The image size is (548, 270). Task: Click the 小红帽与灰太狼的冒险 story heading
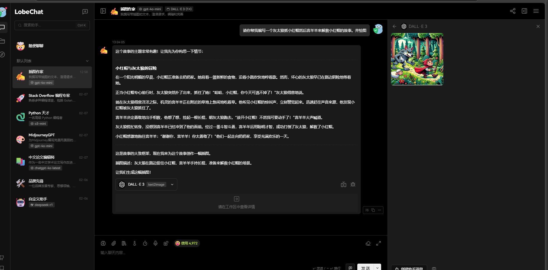[x=136, y=68]
